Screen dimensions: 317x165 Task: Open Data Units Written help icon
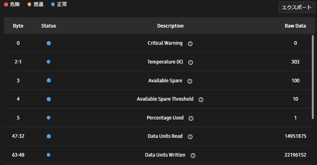pos(193,155)
